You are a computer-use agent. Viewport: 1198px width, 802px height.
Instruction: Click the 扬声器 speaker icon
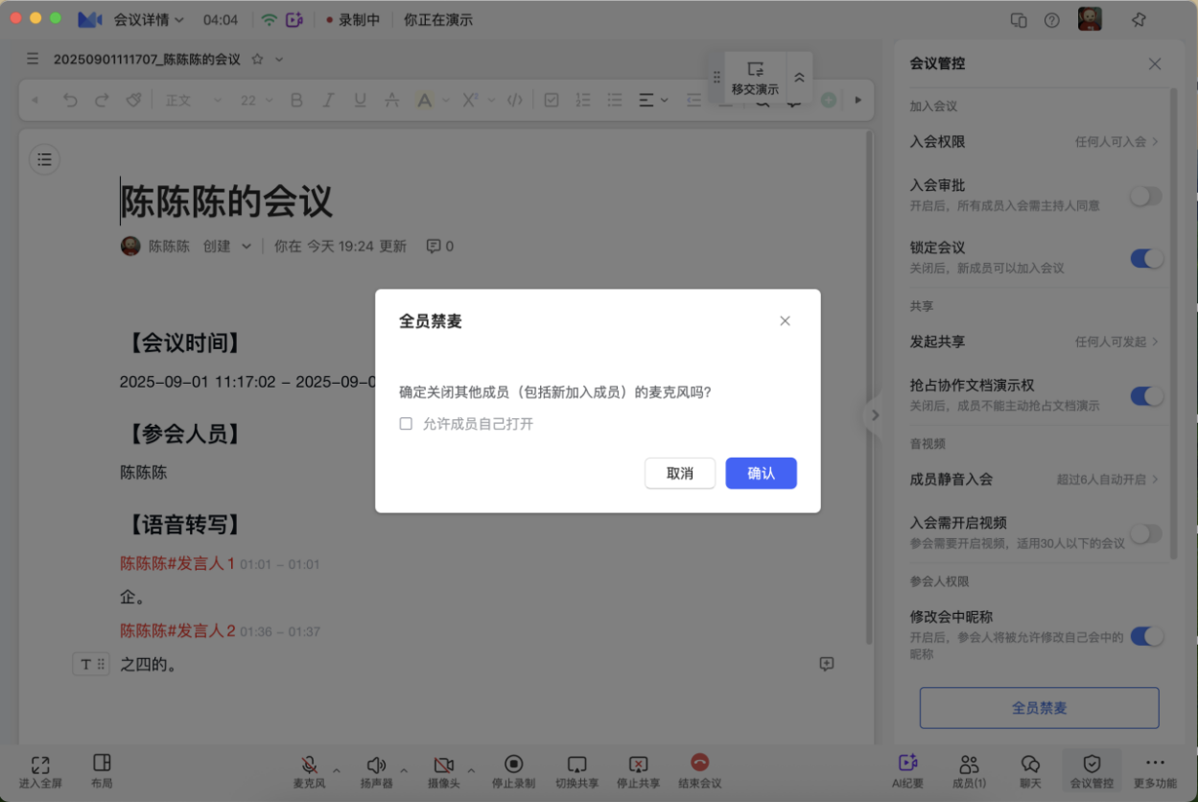coord(376,772)
